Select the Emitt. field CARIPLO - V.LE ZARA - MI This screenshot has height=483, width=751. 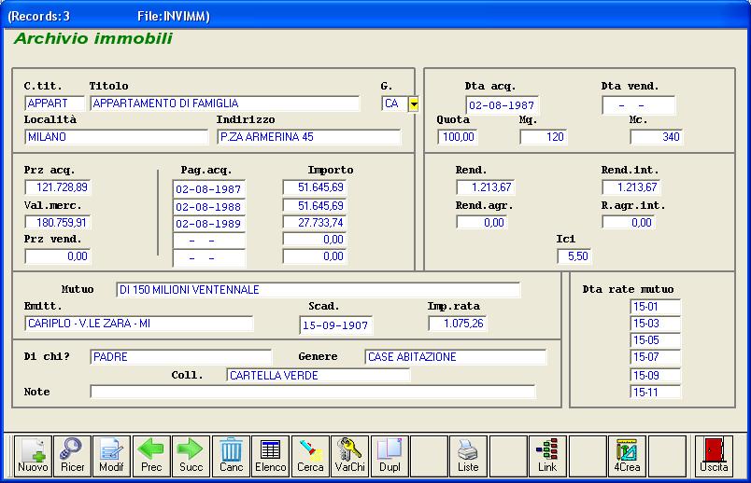click(139, 324)
